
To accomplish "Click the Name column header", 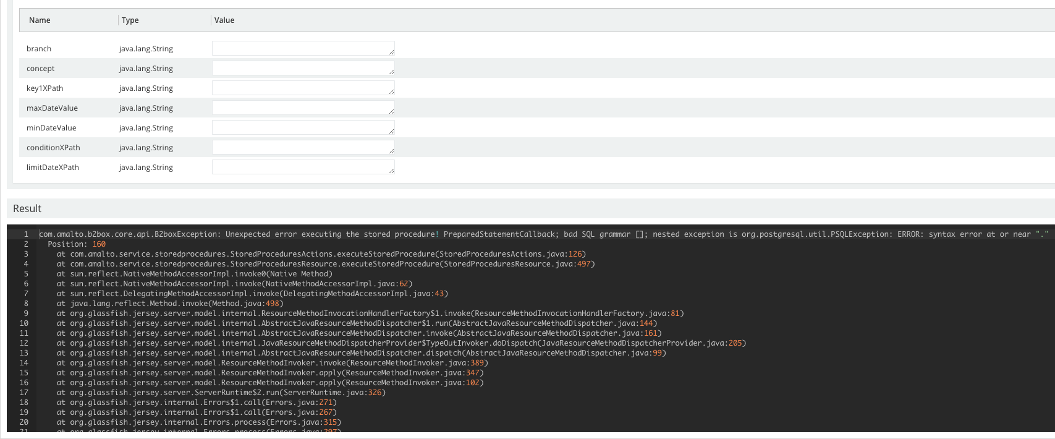I will [x=40, y=20].
